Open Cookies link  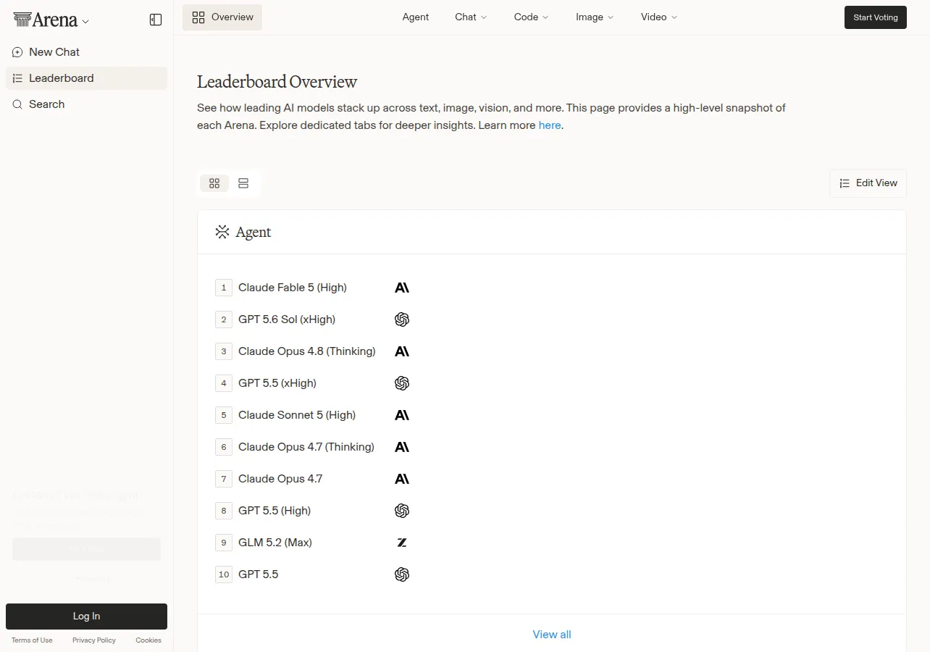148,640
